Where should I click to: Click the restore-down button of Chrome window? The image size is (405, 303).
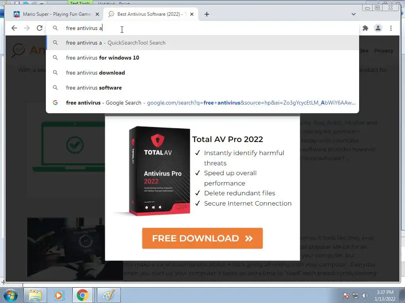coord(377,8)
